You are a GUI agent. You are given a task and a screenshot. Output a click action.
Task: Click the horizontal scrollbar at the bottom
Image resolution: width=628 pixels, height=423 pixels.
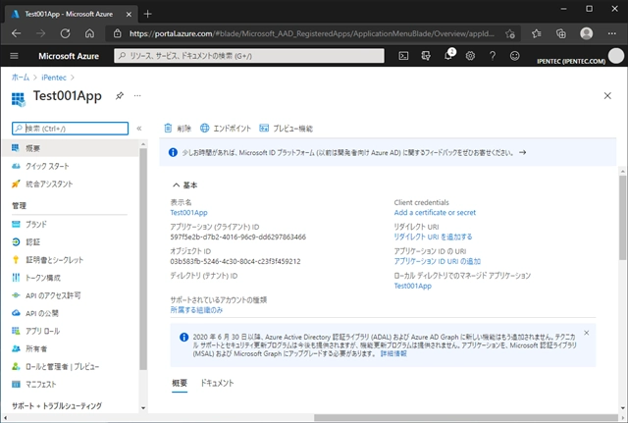click(466, 418)
